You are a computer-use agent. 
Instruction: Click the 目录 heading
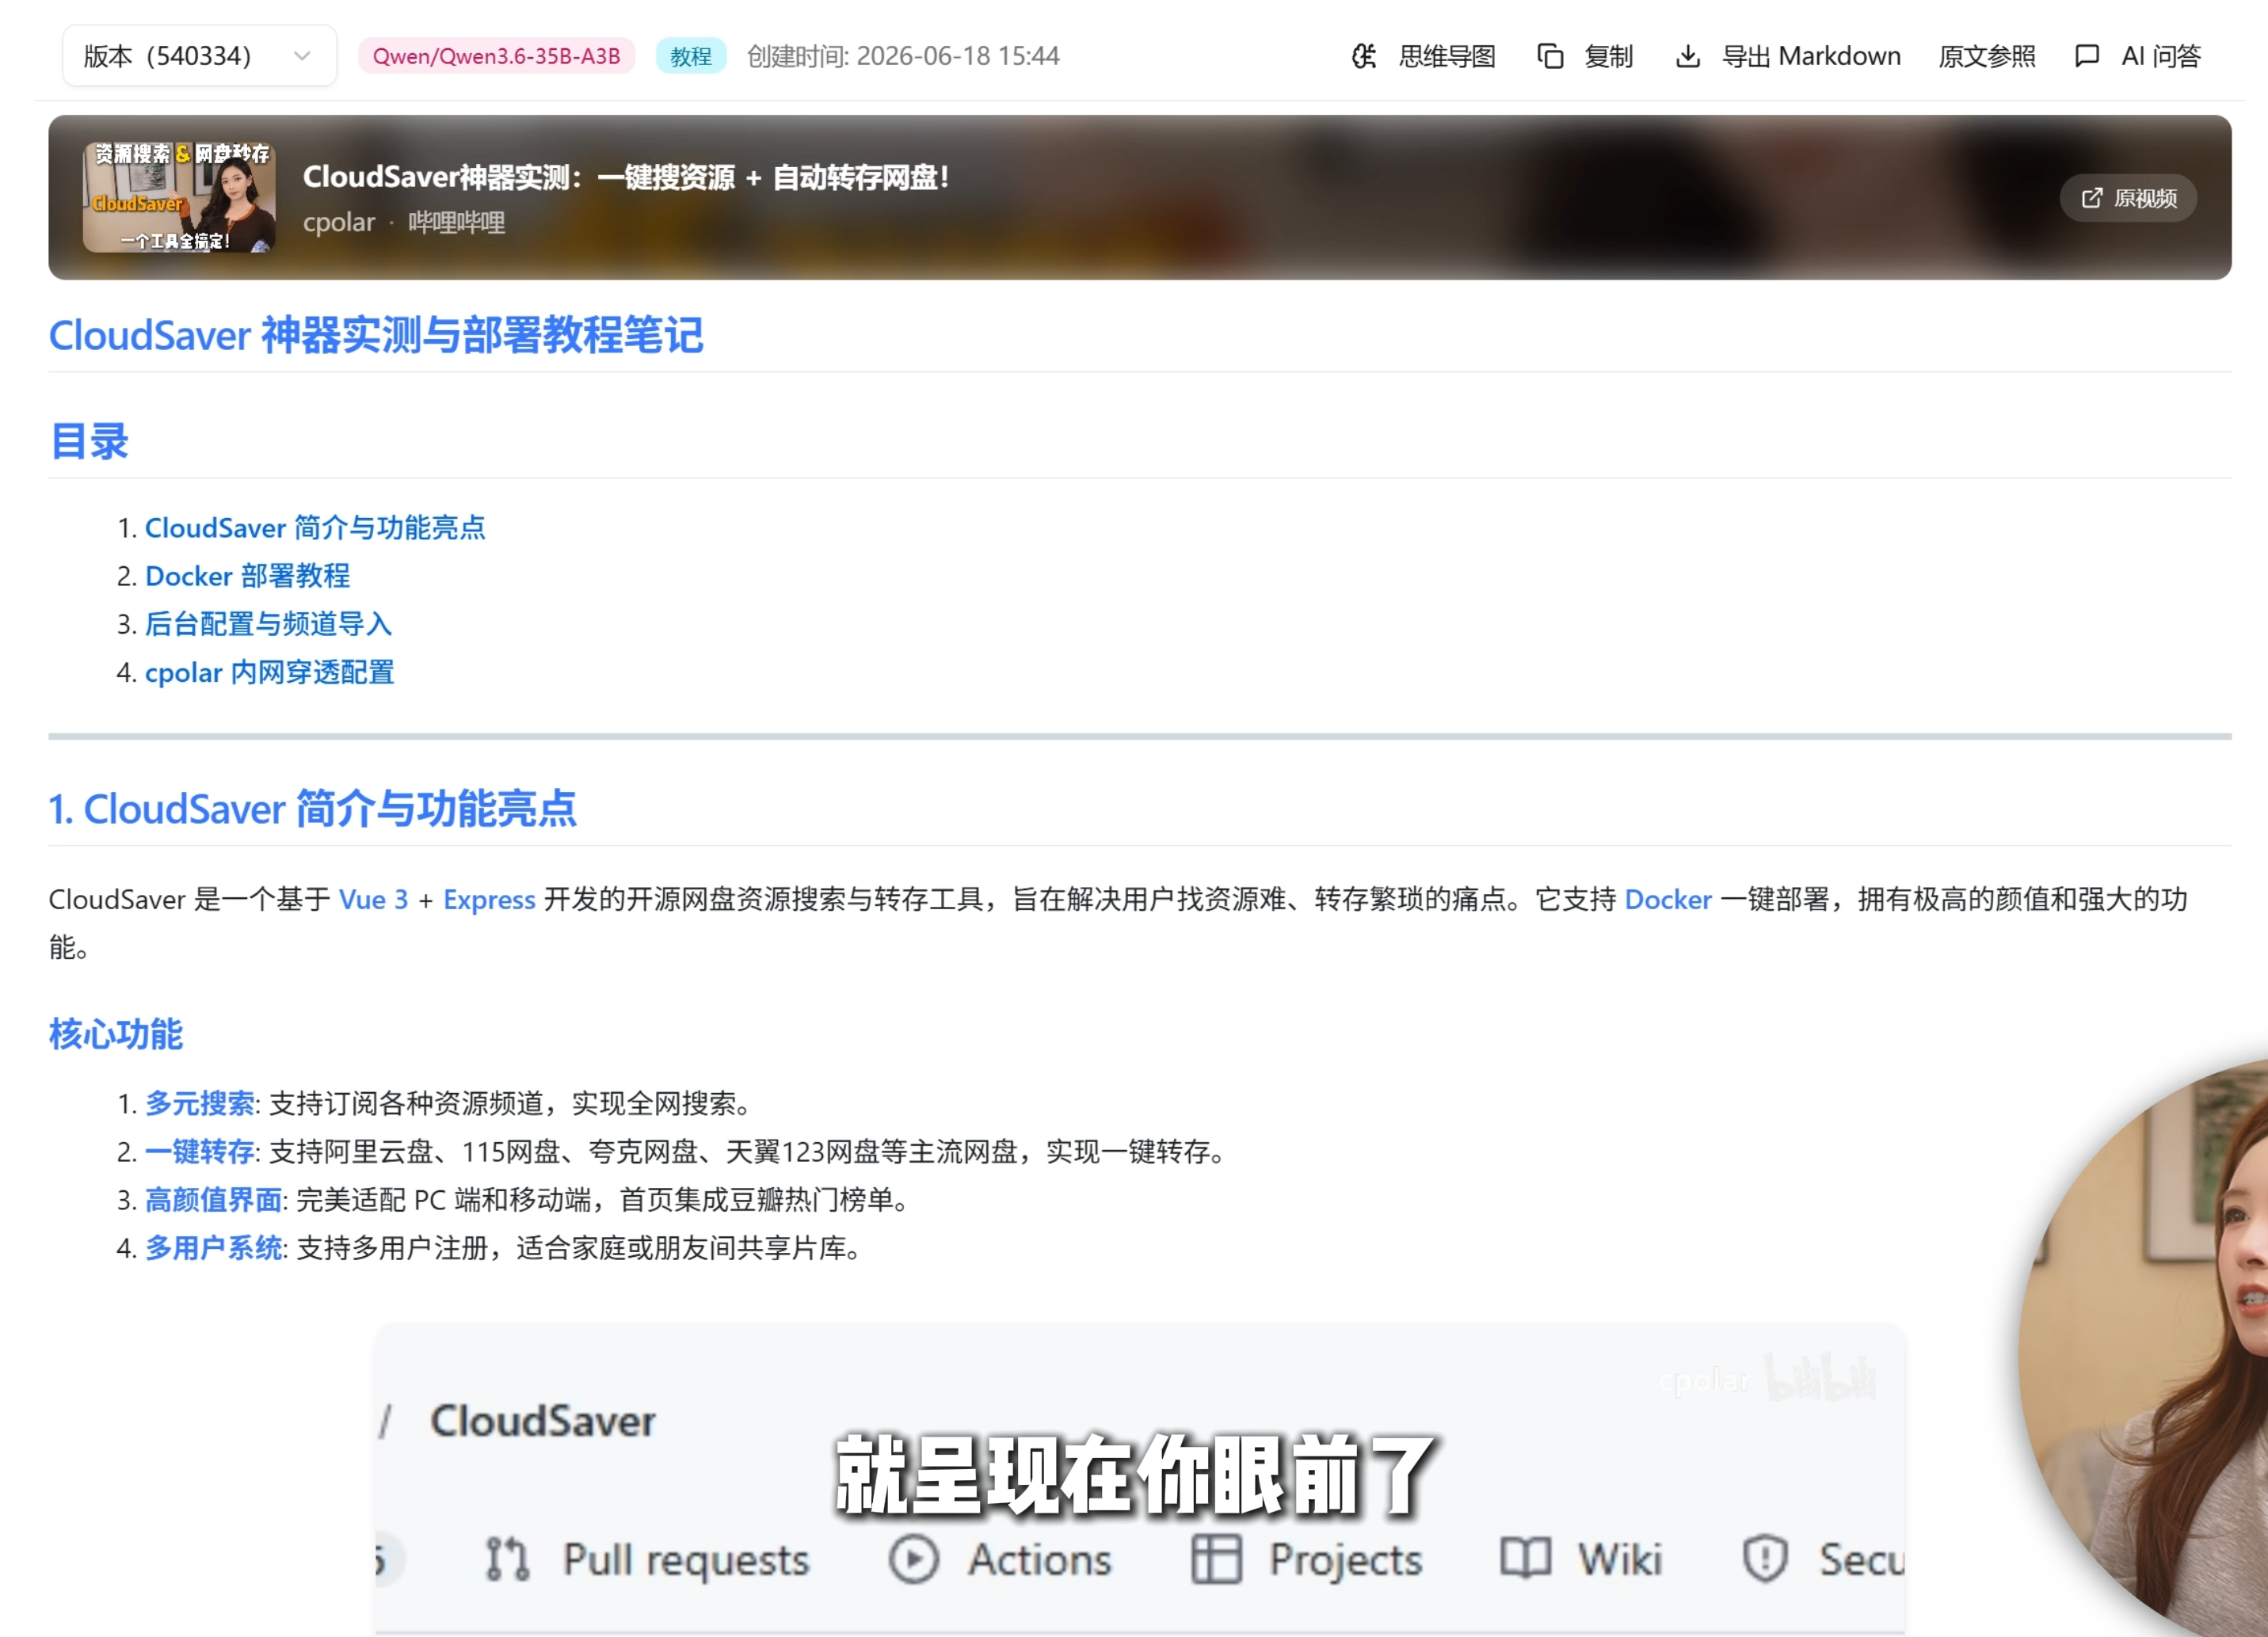[x=89, y=441]
